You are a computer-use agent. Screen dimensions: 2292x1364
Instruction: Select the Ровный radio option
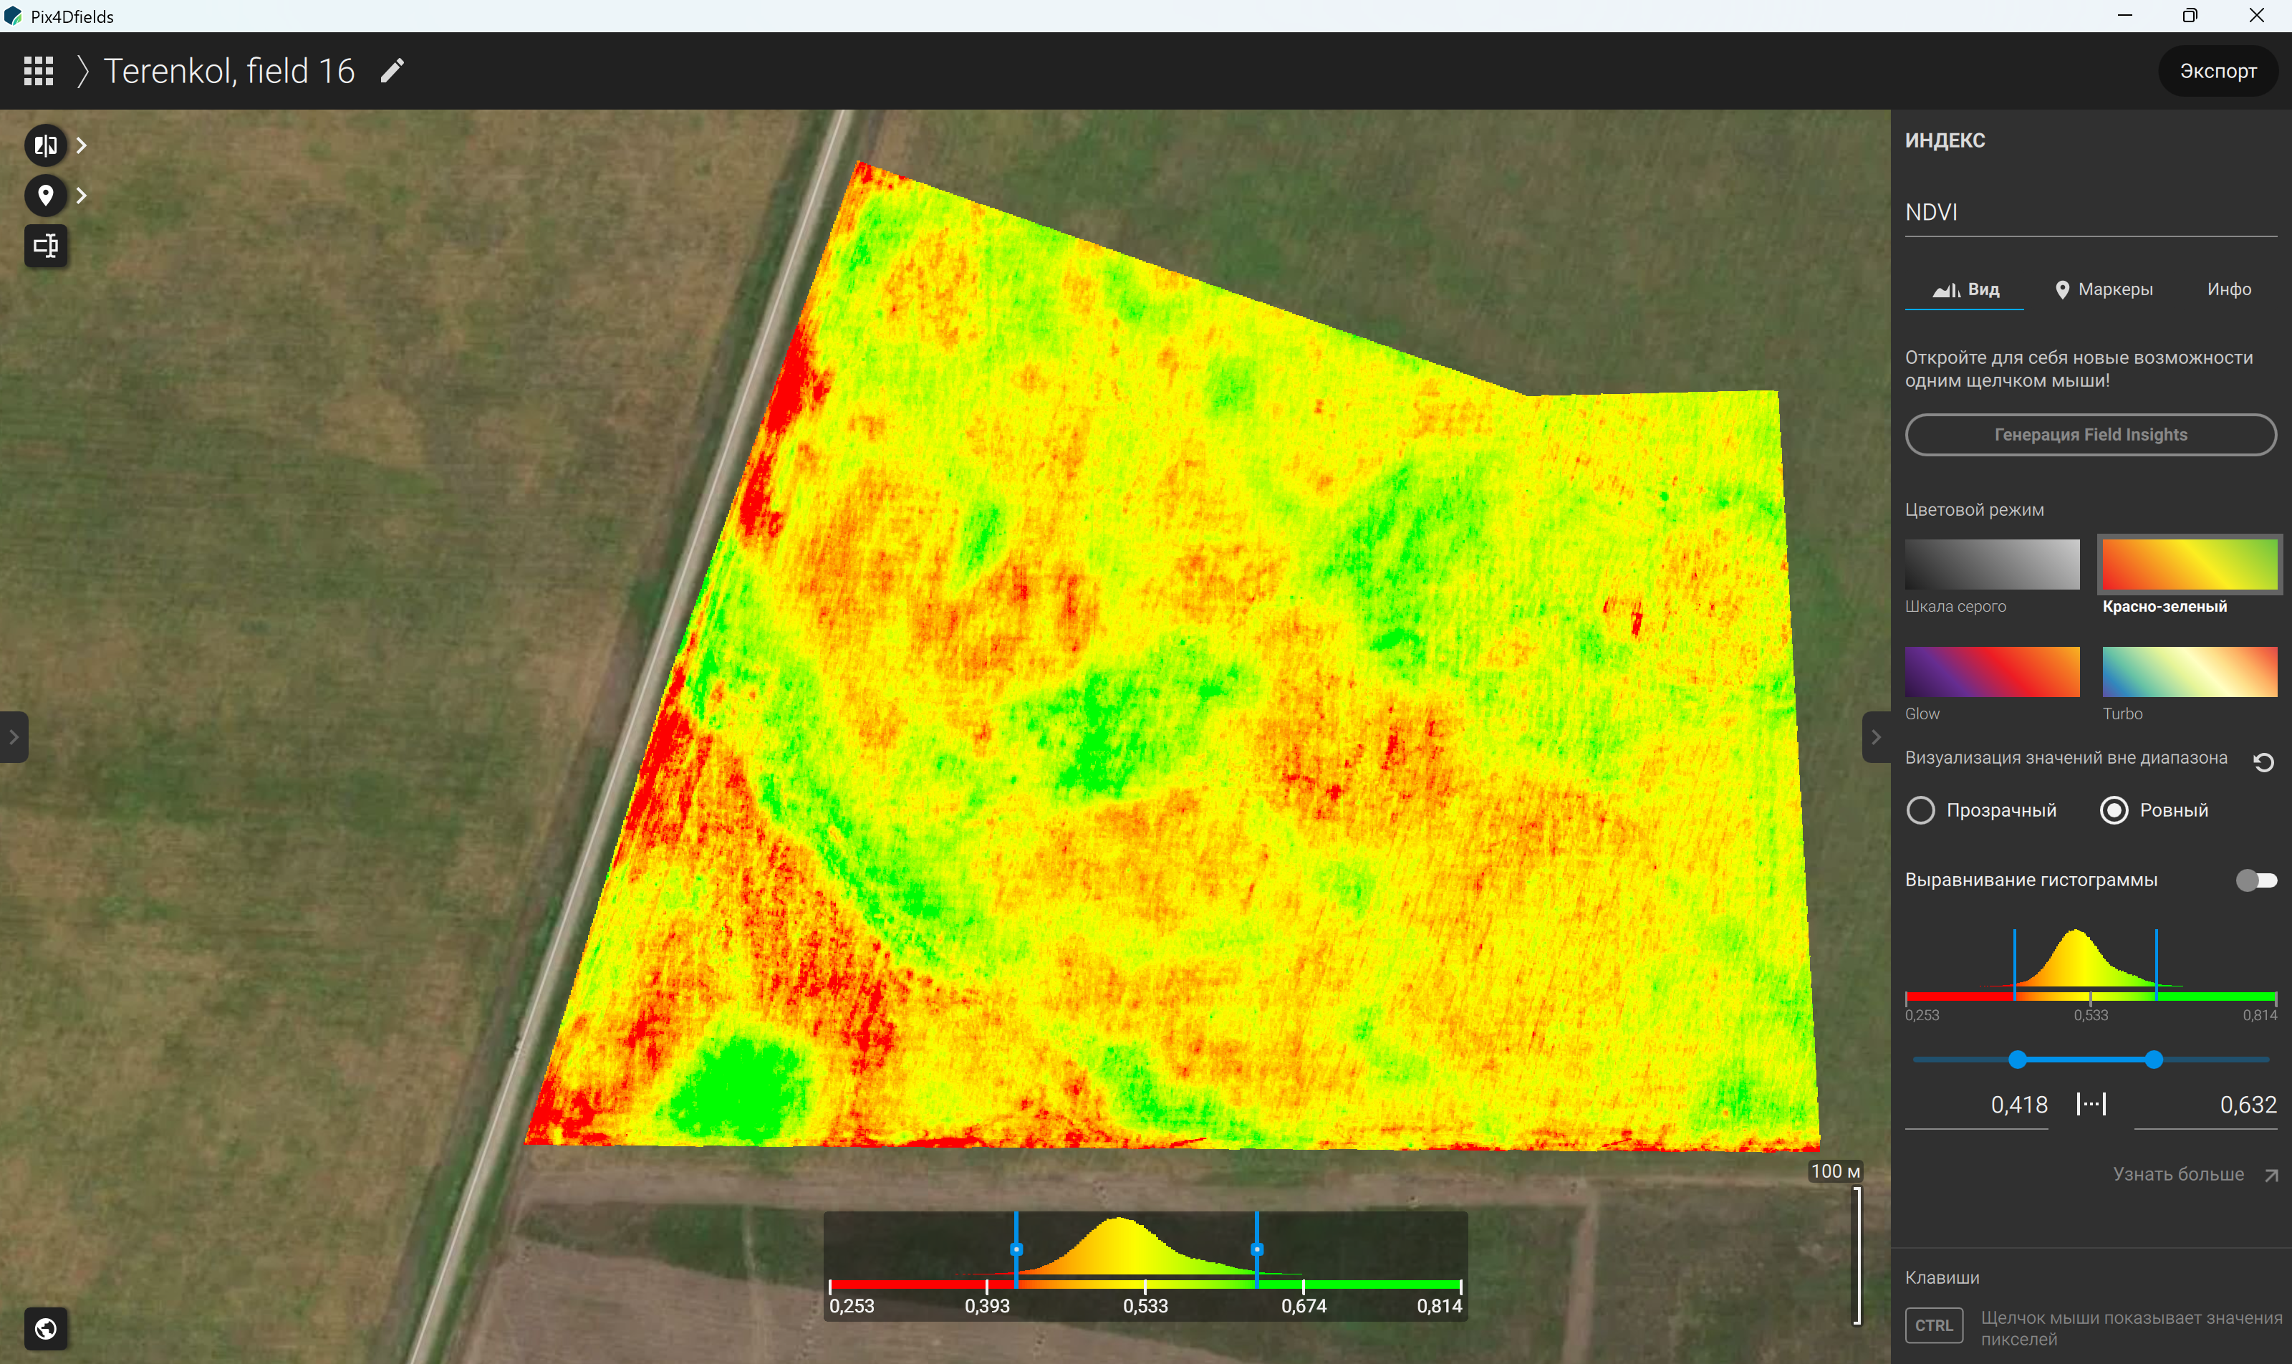pyautogui.click(x=2154, y=810)
